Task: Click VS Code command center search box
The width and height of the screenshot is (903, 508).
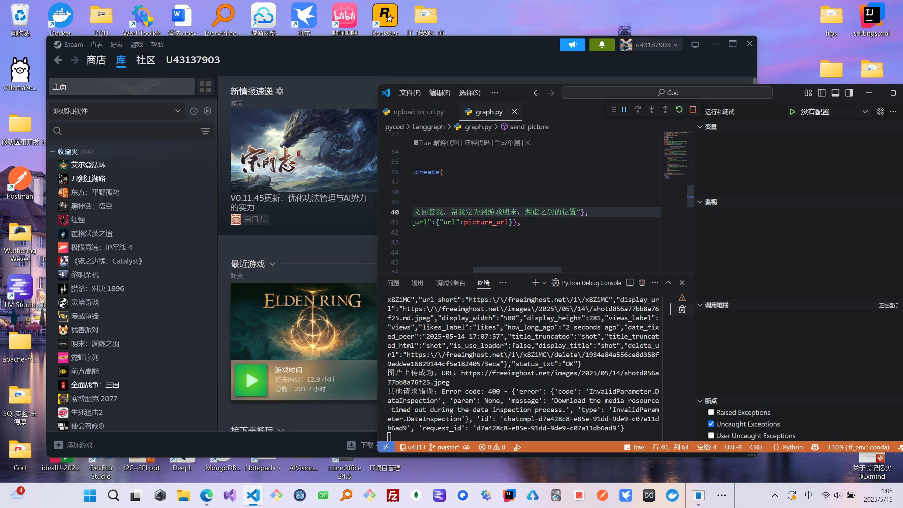Action: tap(667, 93)
